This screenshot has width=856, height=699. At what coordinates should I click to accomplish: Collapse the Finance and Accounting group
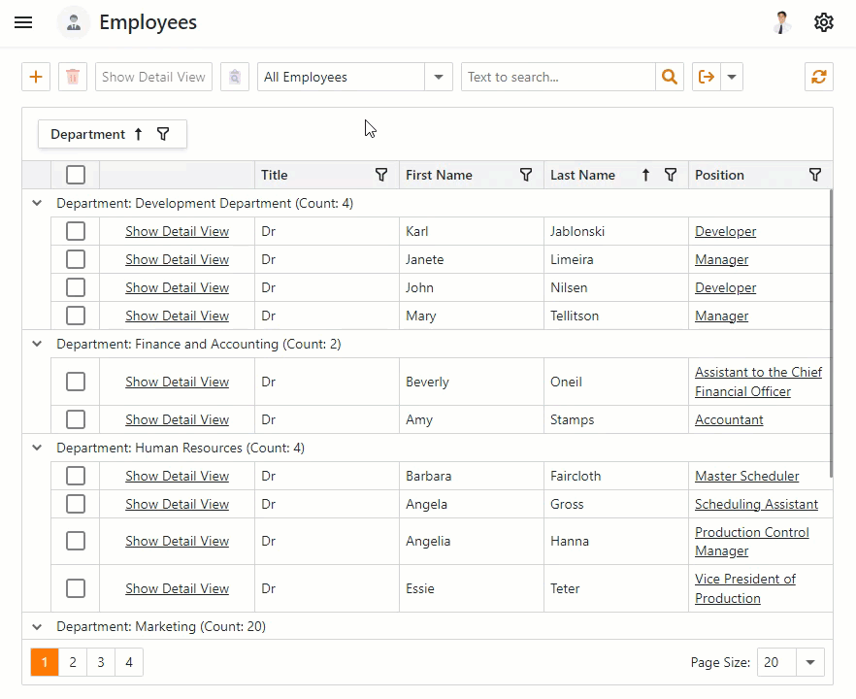[37, 344]
